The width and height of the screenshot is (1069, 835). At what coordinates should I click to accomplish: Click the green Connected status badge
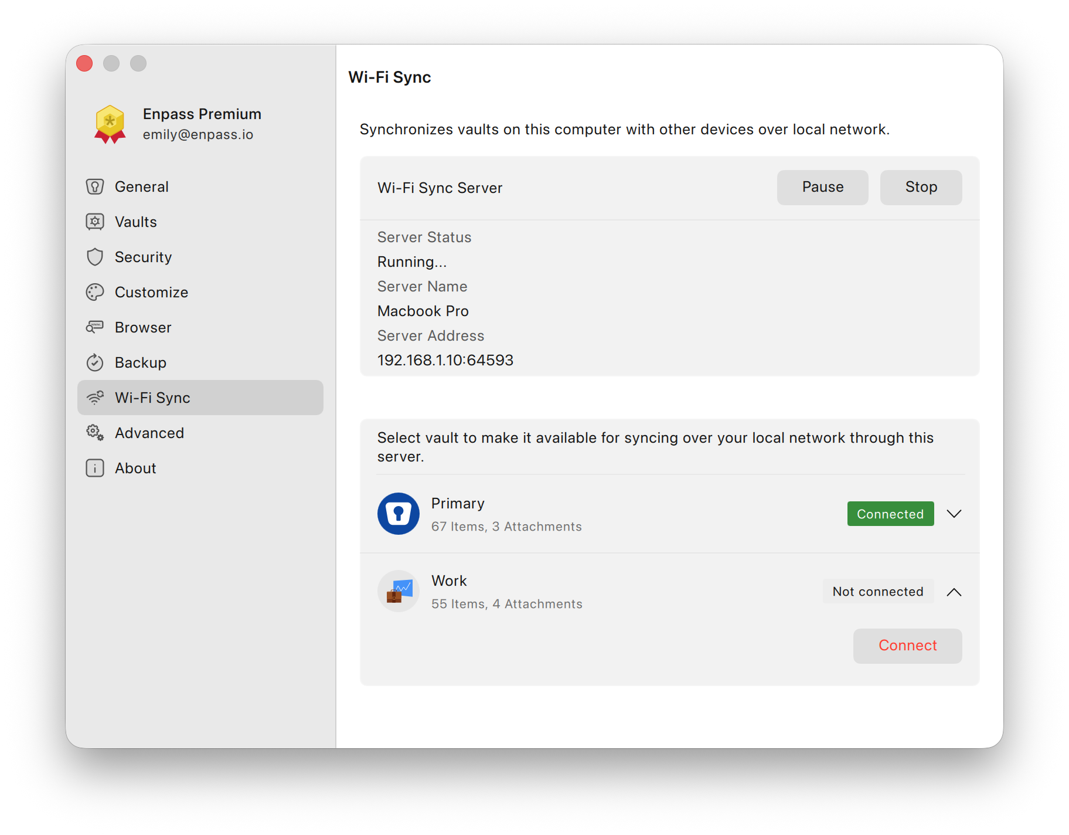[x=891, y=514]
